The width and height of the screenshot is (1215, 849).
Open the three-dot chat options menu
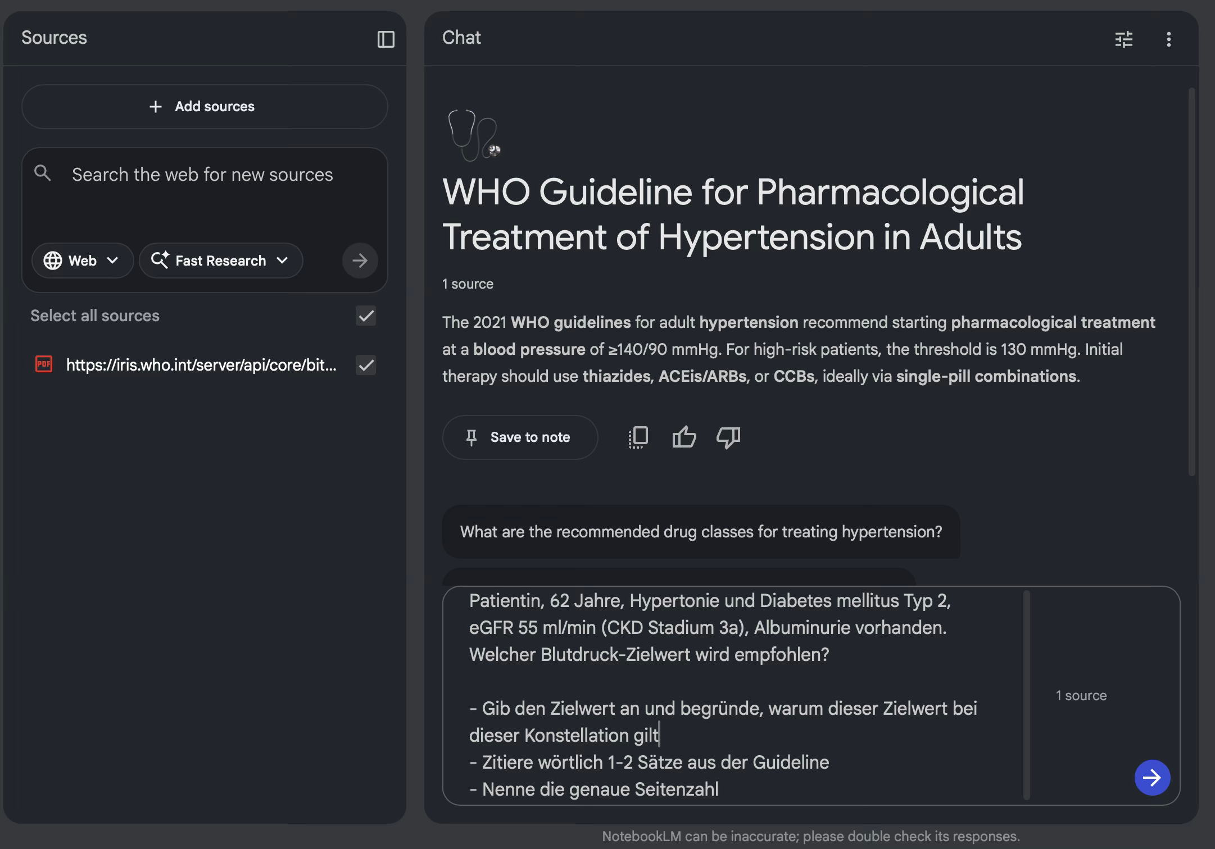pyautogui.click(x=1168, y=39)
